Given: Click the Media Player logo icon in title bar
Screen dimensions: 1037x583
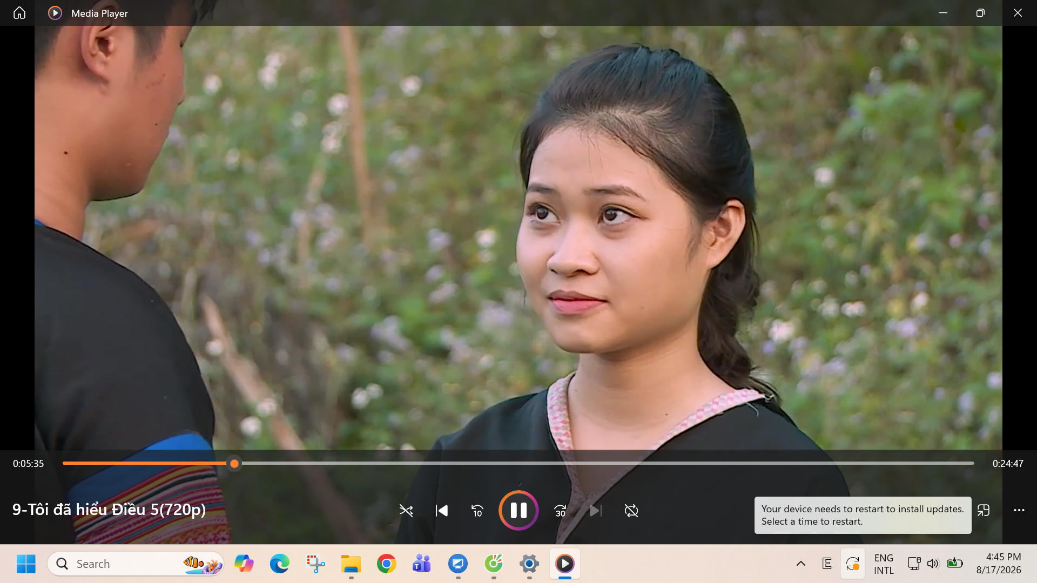Looking at the screenshot, I should click(x=55, y=13).
